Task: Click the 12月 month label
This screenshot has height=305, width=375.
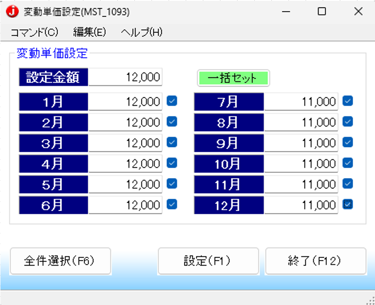Action: pos(229,205)
